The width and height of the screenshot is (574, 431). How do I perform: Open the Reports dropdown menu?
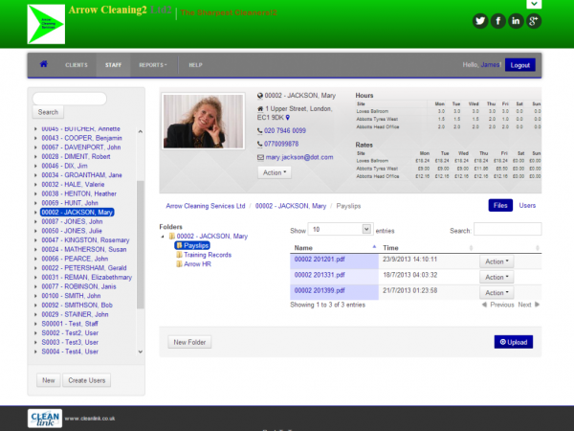(x=153, y=65)
